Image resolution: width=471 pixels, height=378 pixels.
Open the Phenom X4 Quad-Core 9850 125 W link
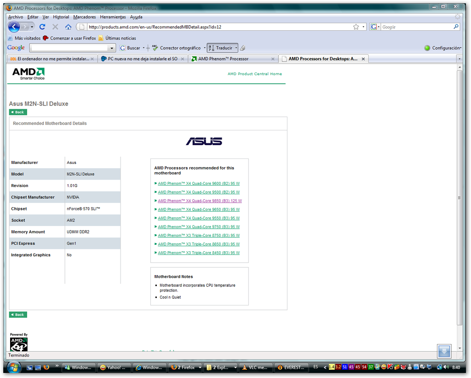click(200, 201)
